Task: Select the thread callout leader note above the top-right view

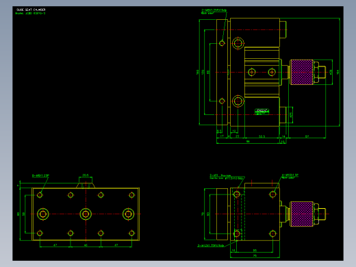Action: click(214, 12)
